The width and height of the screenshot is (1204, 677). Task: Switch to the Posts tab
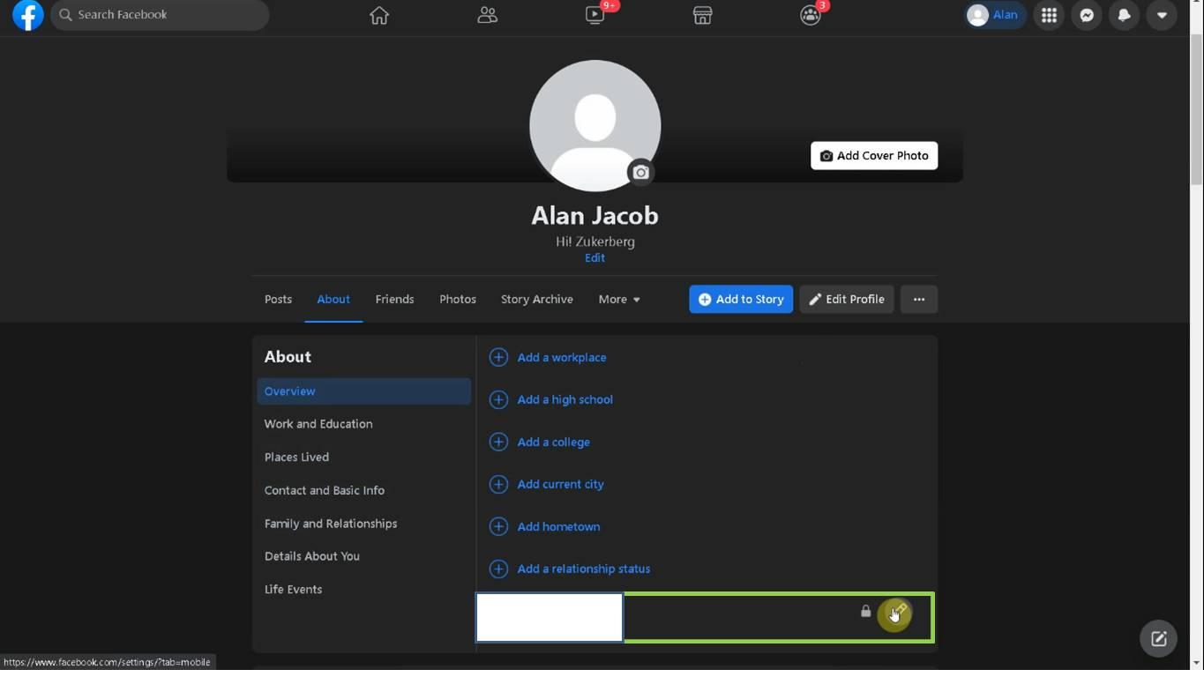click(x=278, y=299)
